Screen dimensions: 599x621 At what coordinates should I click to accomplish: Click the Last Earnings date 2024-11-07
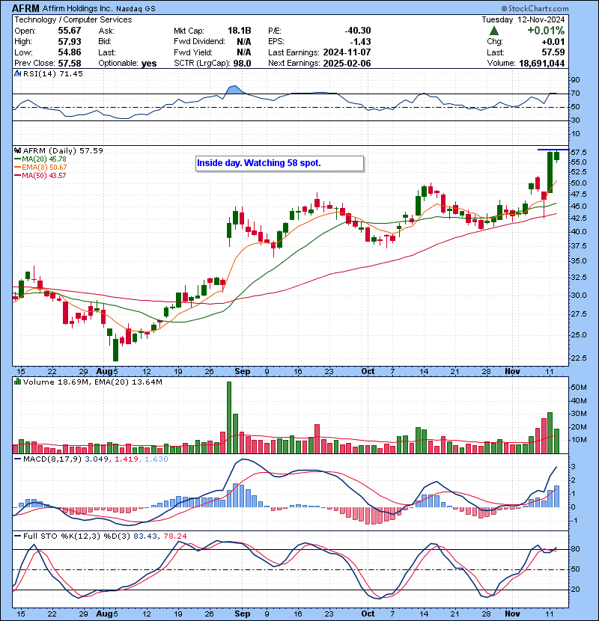[347, 52]
